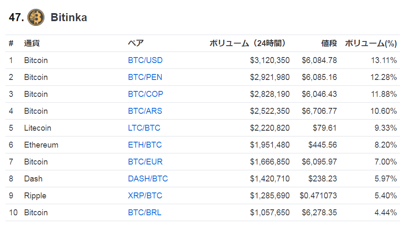
Task: Click the 12.28% volume share
Action: [x=384, y=77]
